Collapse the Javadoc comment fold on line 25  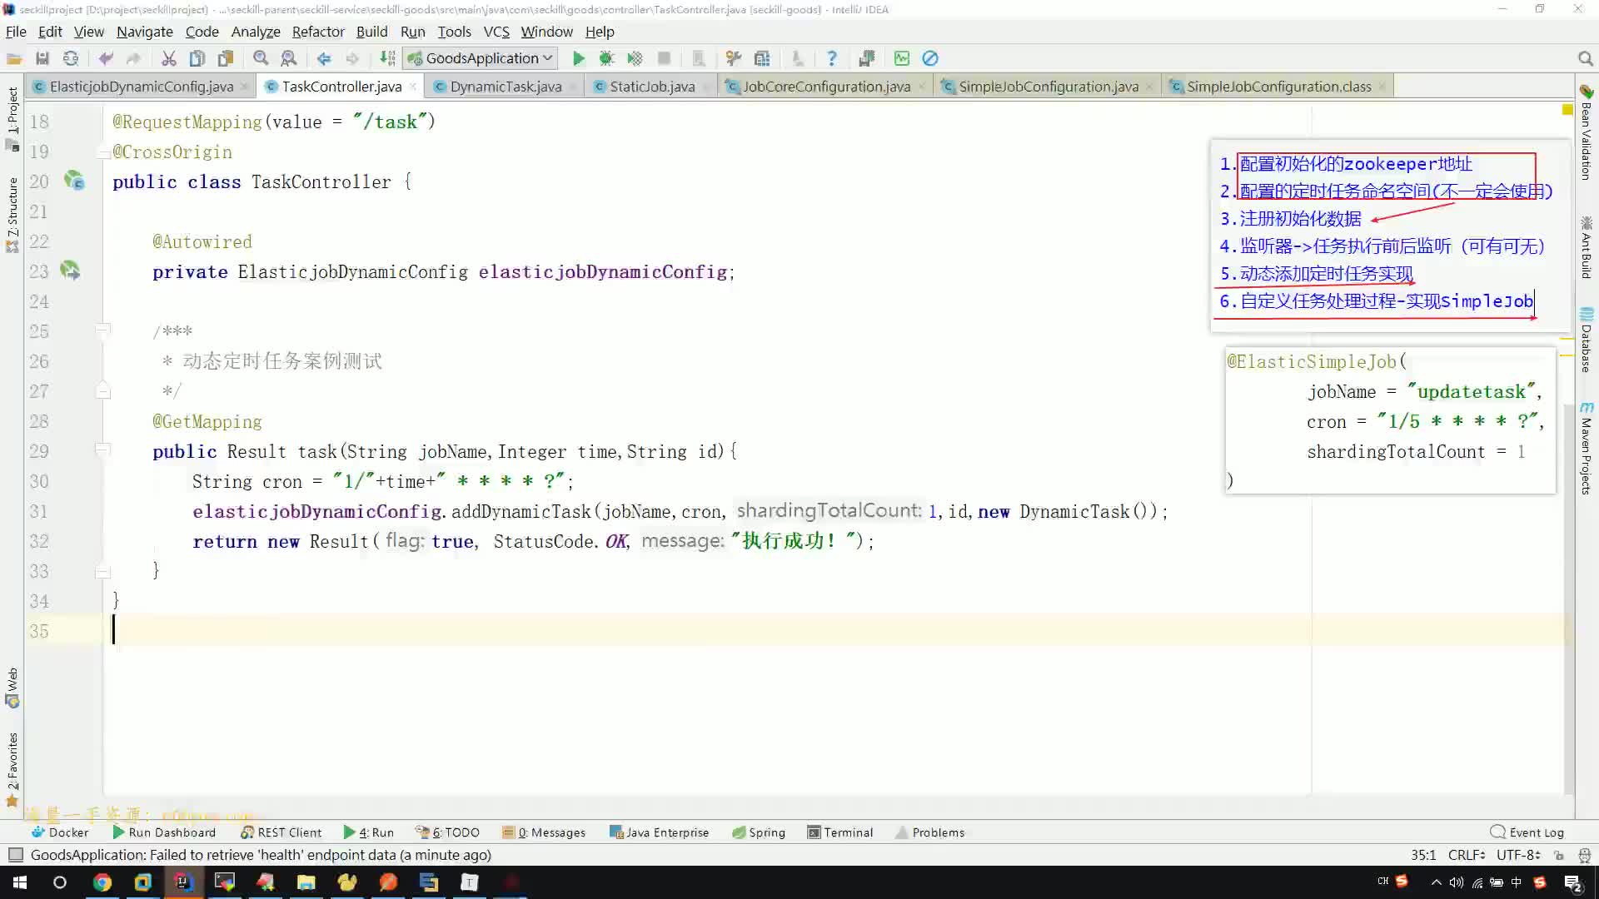(103, 330)
